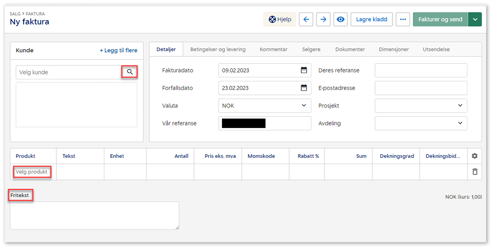
Task: Open the Fakturadato calendar picker
Action: coord(304,70)
